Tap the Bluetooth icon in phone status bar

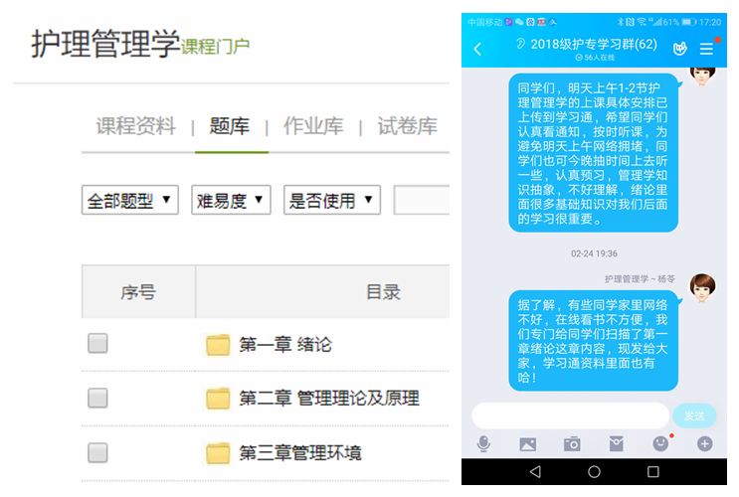[621, 22]
